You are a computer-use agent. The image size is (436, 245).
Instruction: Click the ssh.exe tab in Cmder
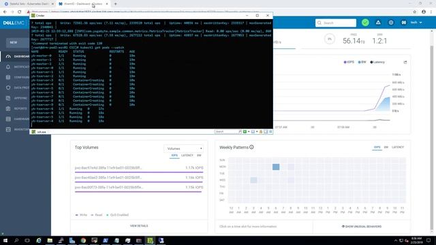click(x=39, y=132)
